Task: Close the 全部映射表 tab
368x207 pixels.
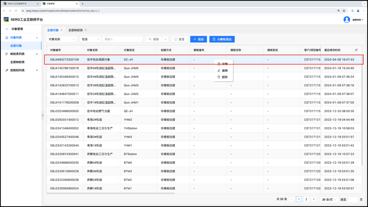Action: pyautogui.click(x=86, y=30)
